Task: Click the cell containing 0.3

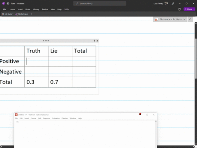Action: [36, 82]
